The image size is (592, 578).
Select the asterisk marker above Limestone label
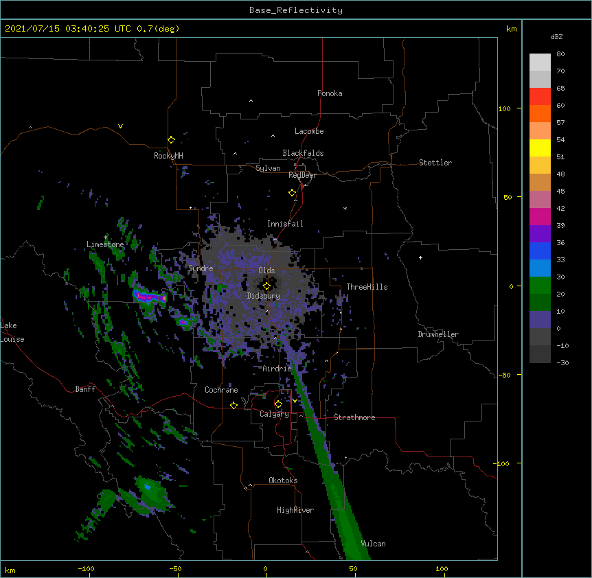(x=106, y=238)
